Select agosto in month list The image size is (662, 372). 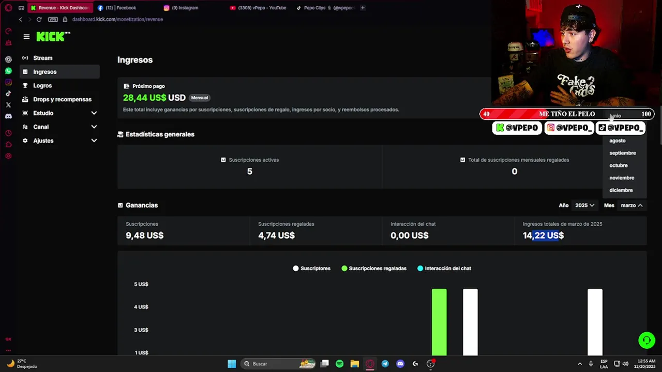point(624,141)
